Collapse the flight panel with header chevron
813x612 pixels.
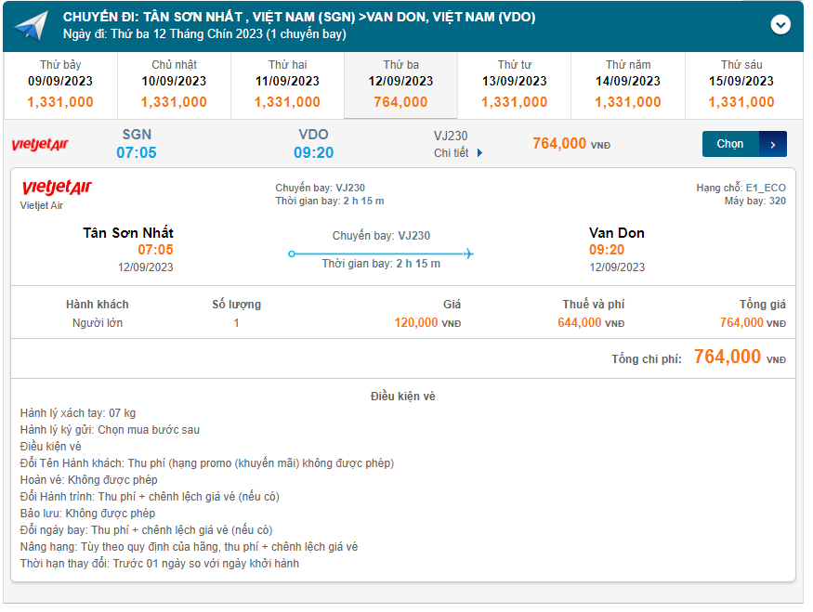[x=780, y=25]
